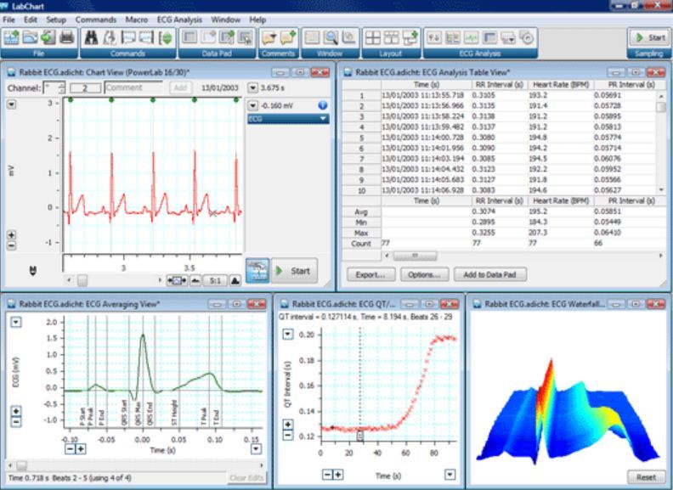Viewport: 673px width, 490px height.
Task: Click the Export... button
Action: pos(370,274)
